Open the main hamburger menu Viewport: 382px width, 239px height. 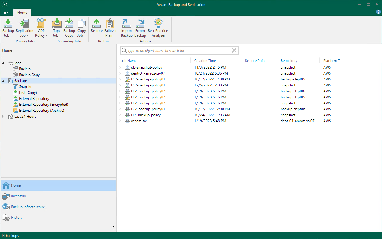pyautogui.click(x=6, y=13)
